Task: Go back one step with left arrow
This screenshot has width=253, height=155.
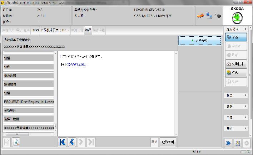Action: coord(71,142)
